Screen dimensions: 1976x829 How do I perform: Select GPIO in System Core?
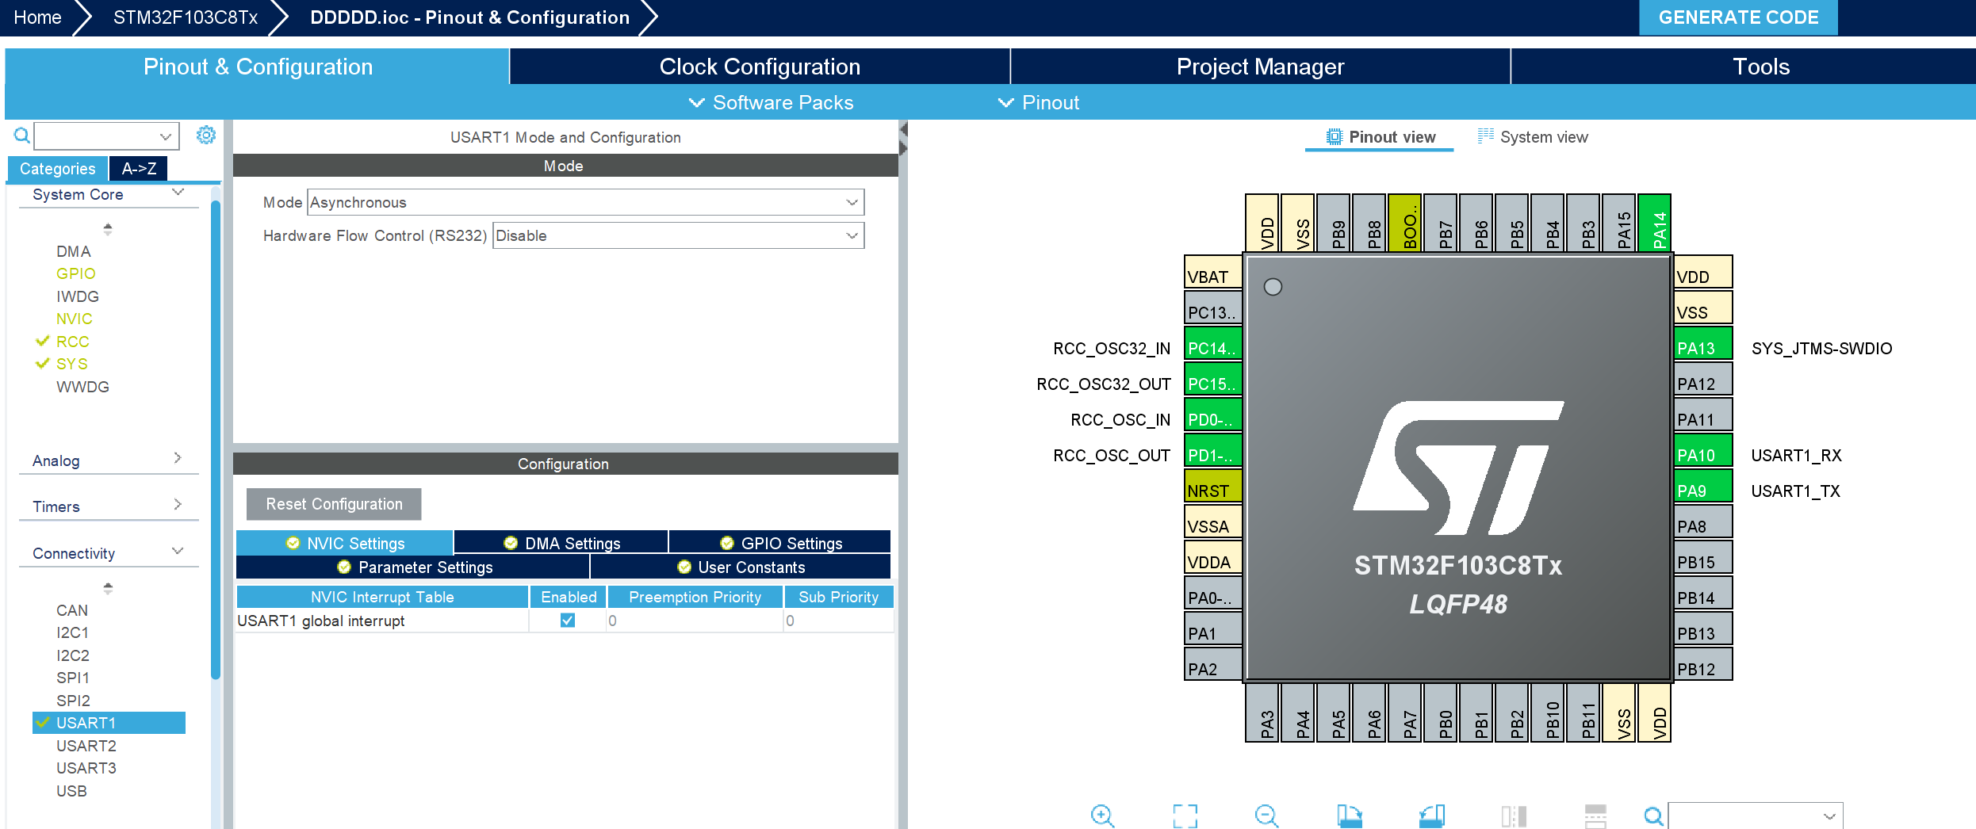(x=76, y=273)
